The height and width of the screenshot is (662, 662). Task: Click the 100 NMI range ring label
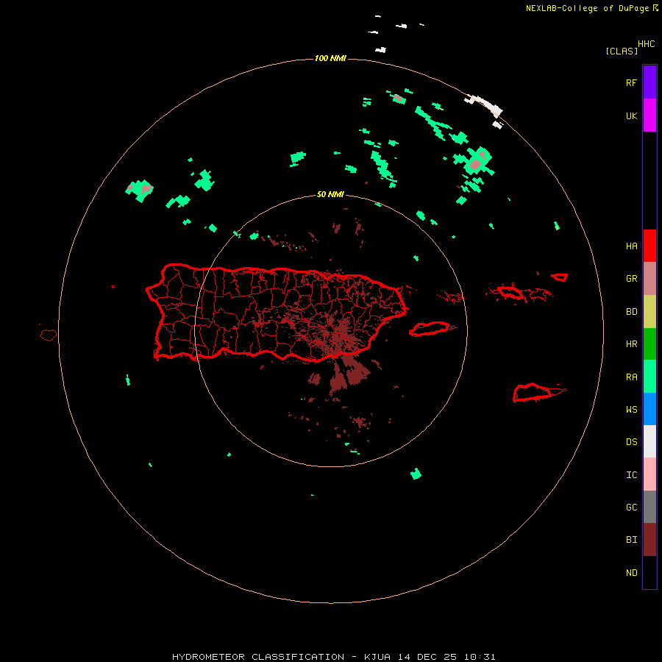tap(330, 58)
